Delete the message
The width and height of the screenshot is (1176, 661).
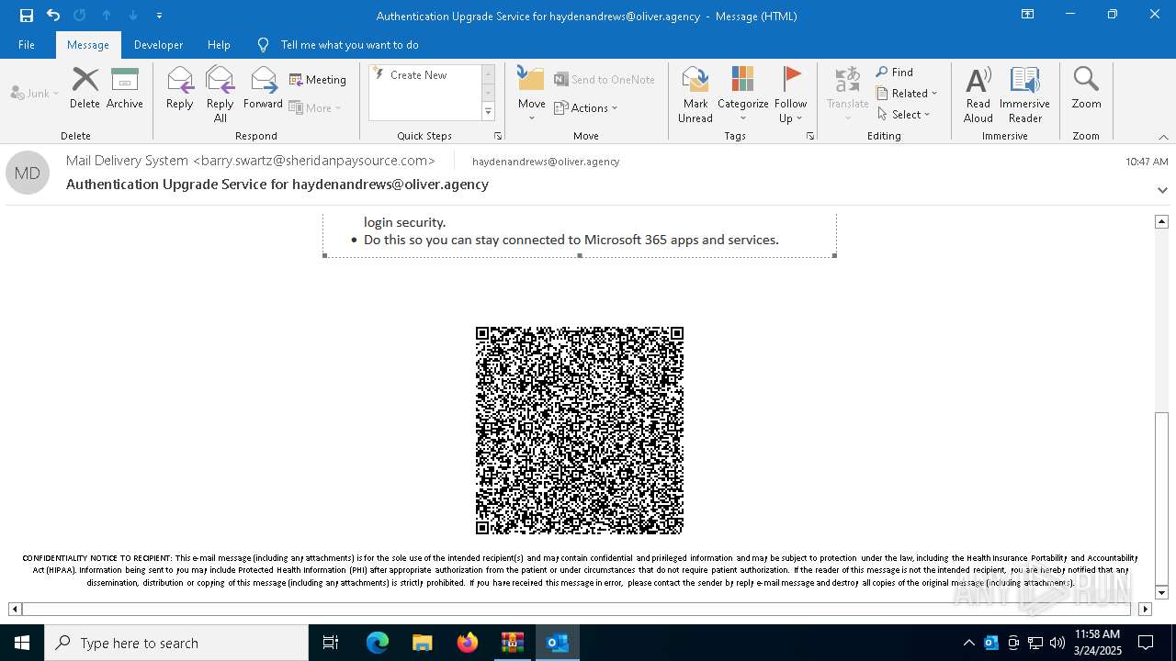coord(85,88)
